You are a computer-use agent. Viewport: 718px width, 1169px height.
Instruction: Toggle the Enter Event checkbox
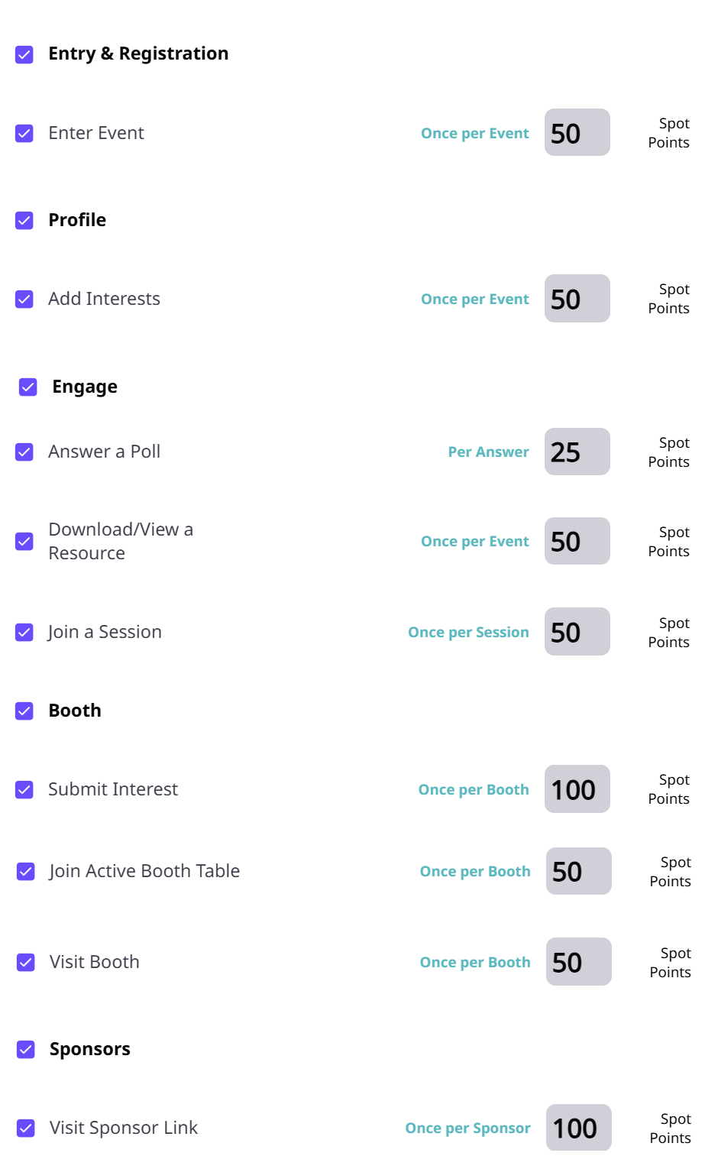coord(24,134)
